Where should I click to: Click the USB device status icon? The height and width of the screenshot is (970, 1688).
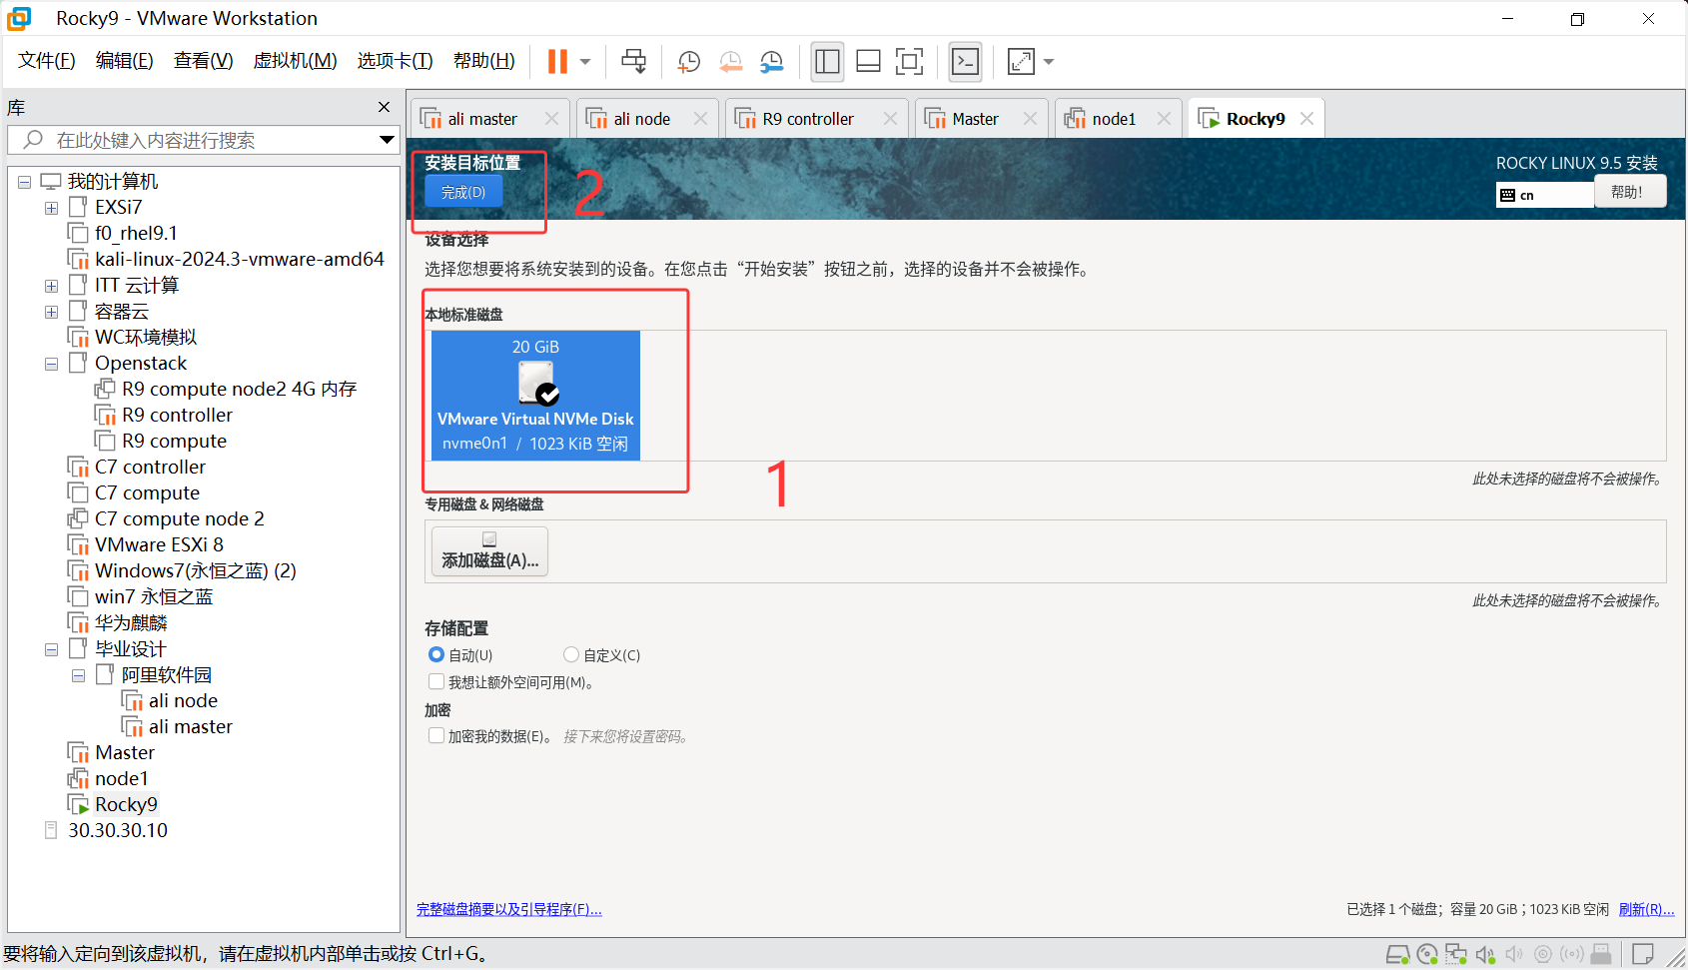[x=1601, y=954]
